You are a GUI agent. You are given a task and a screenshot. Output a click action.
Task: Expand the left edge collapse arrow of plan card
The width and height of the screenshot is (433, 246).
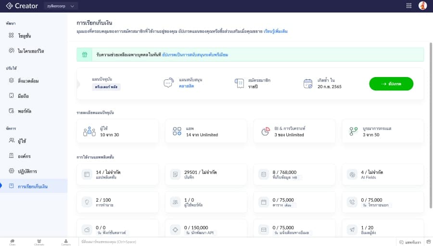tap(79, 83)
